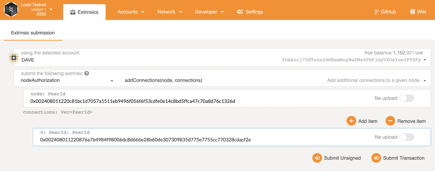Screen dimensions: 435x171
Task: Expand the Local Testnet chain selector
Action: point(51,9)
